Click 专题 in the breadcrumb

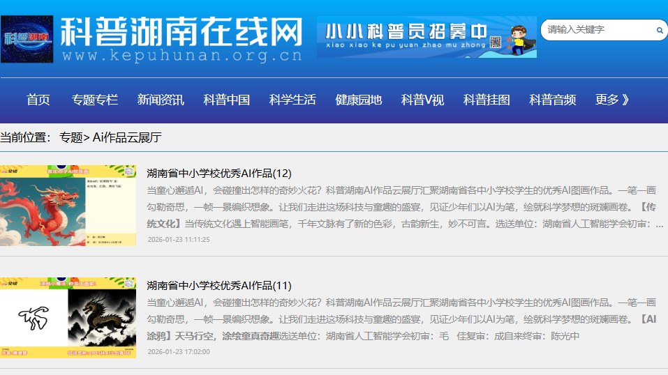70,137
